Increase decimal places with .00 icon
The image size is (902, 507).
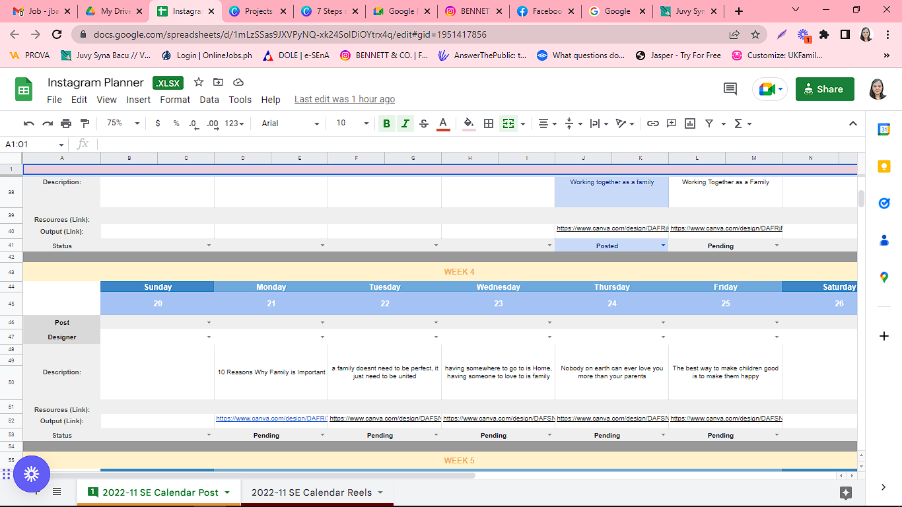click(213, 123)
